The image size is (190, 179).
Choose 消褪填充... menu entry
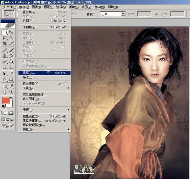[x=44, y=27]
